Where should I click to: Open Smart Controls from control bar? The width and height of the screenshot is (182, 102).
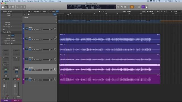click(17, 7)
